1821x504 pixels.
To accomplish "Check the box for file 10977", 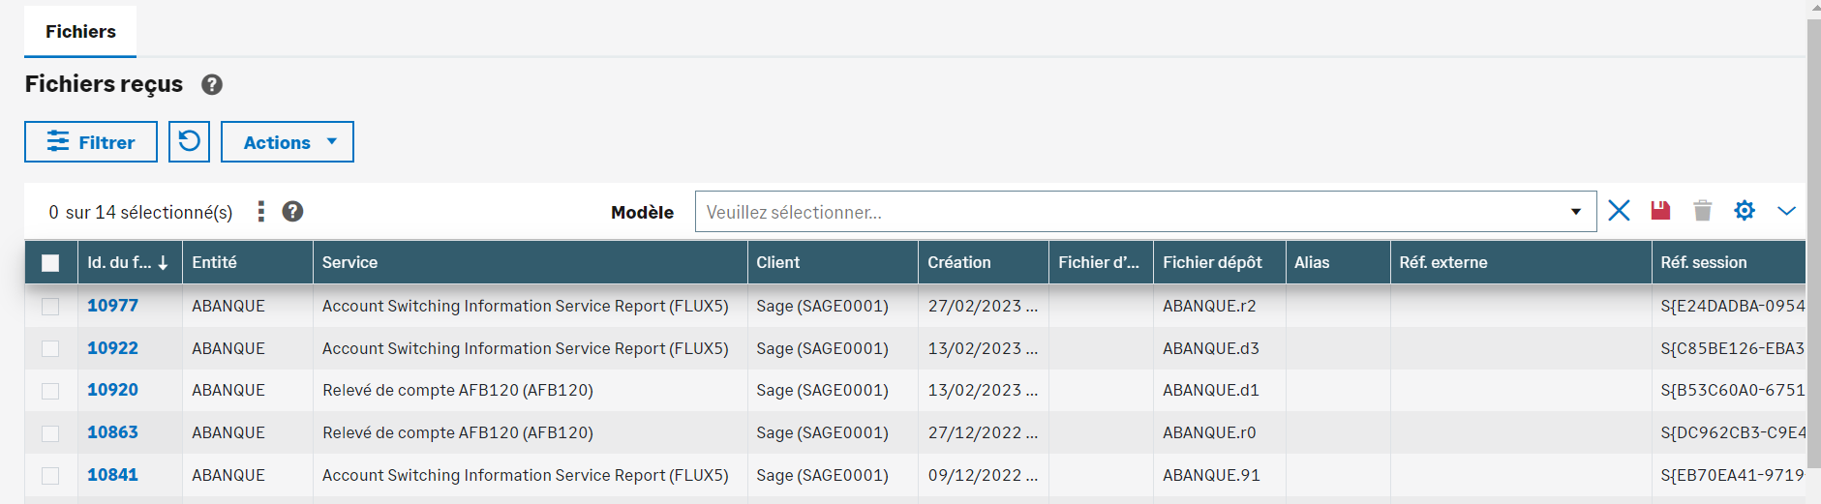I will click(x=50, y=307).
